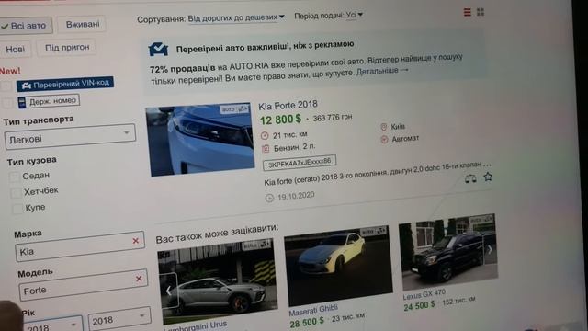The width and height of the screenshot is (588, 331).
Task: Select the Всі авто tab
Action: 26,26
